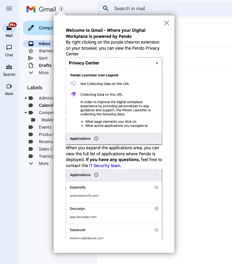Click the Docusign application name
Image resolution: width=232 pixels, height=264 pixels.
pos(77,209)
